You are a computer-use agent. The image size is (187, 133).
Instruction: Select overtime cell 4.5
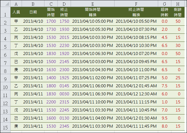pyautogui.click(x=164, y=38)
